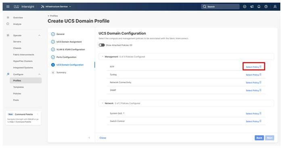The image size is (282, 149).
Task: Select Policy for System QoS
Action: click(x=254, y=114)
